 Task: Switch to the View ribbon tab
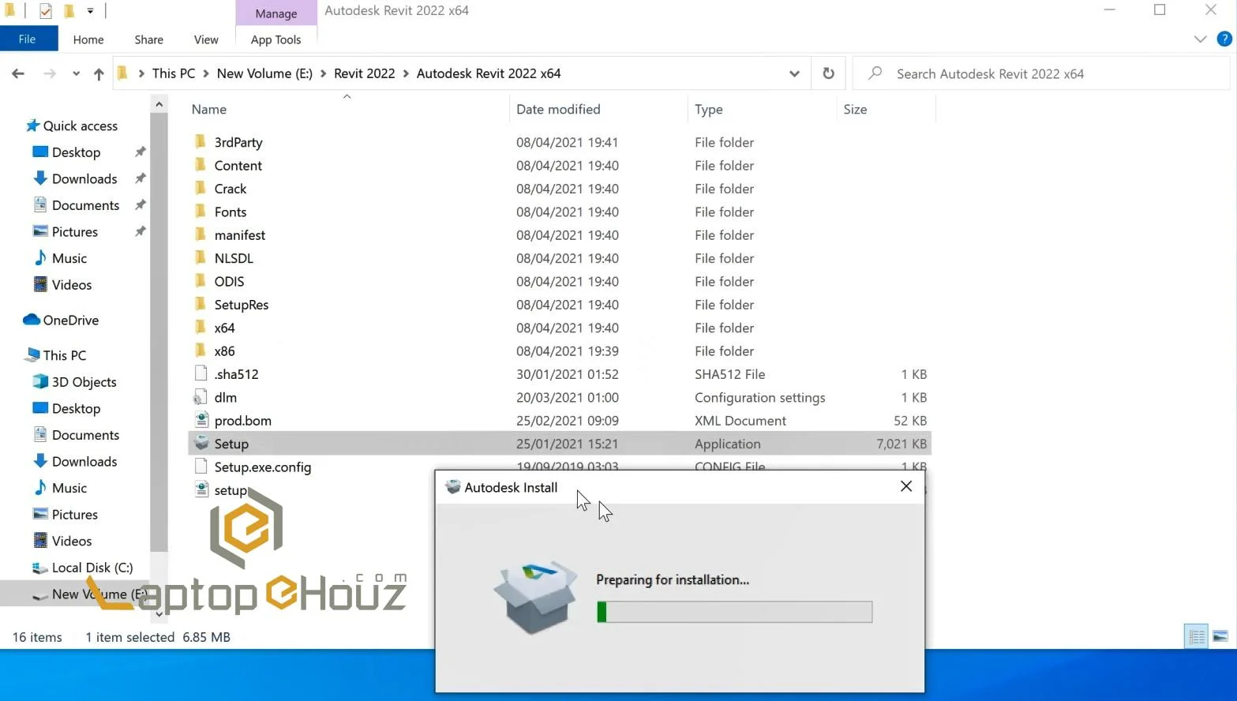(x=206, y=39)
